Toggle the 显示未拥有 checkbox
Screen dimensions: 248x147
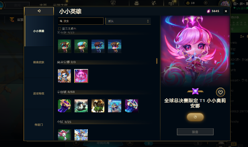60,29
